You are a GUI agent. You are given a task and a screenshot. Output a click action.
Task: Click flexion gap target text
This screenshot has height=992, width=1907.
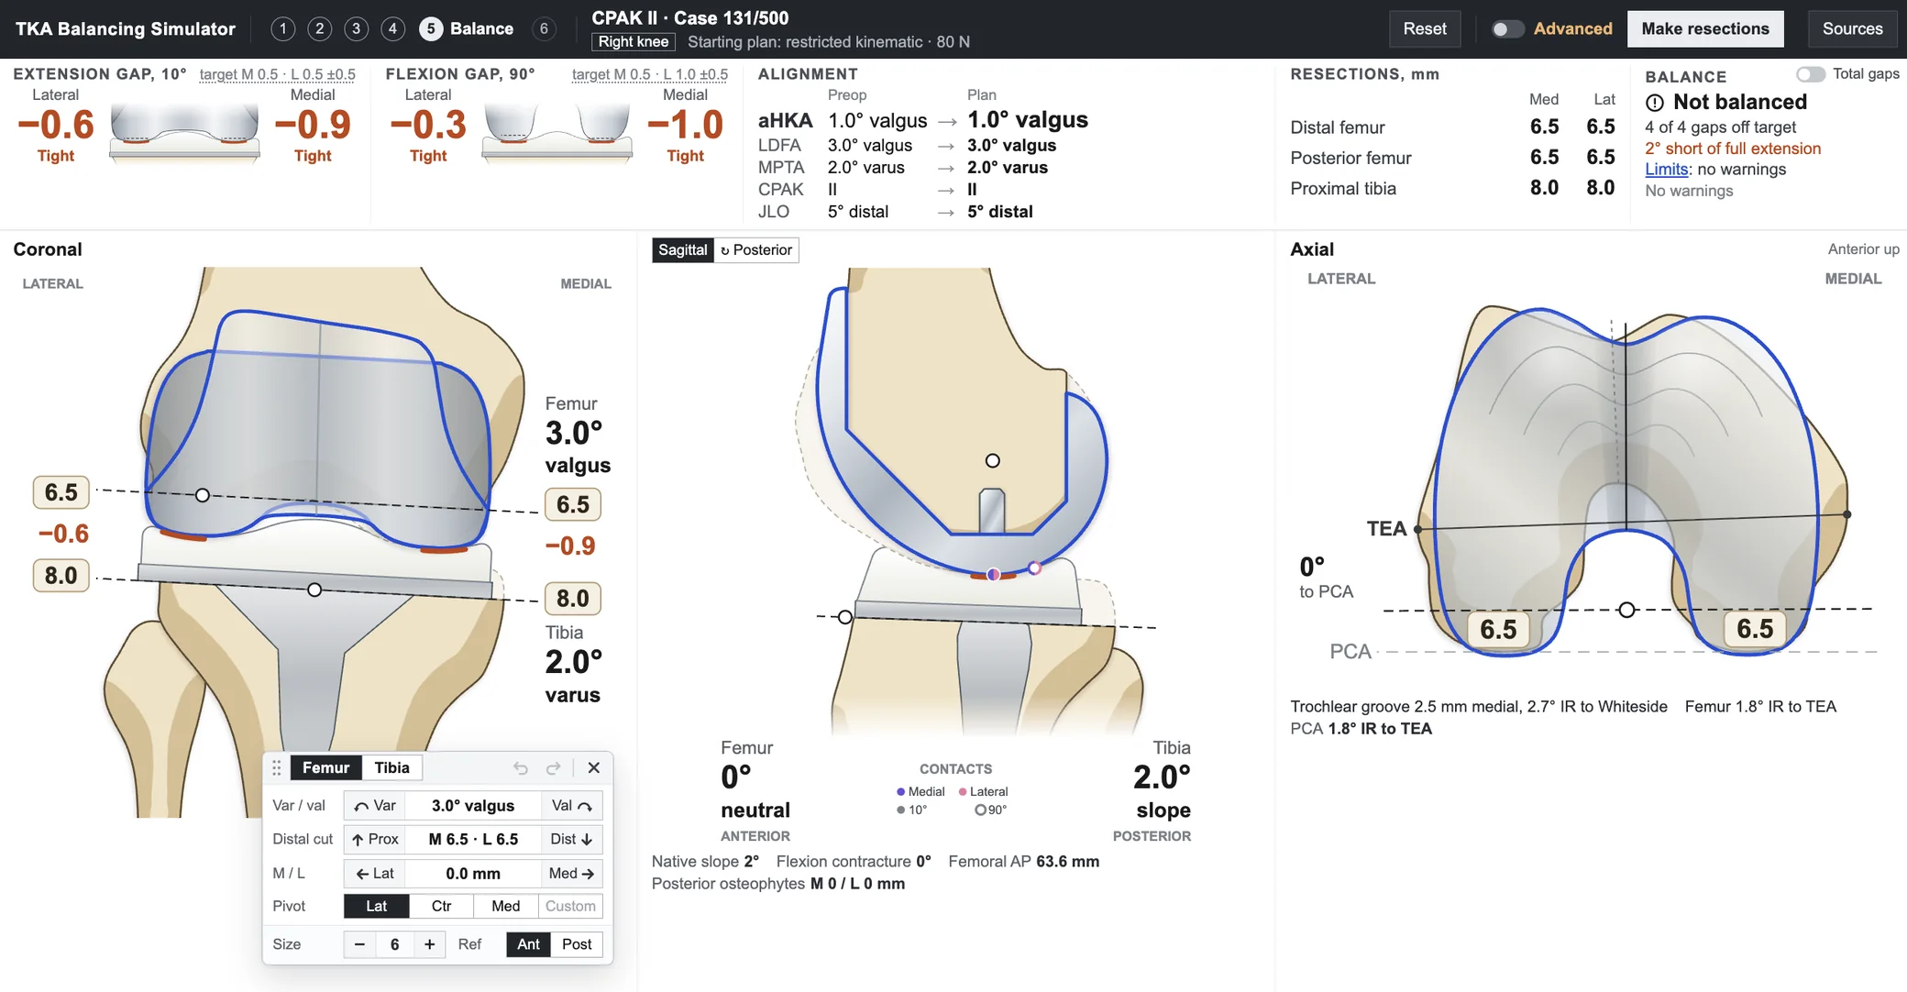[x=650, y=74]
